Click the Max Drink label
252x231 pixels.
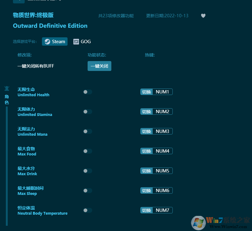27,174
